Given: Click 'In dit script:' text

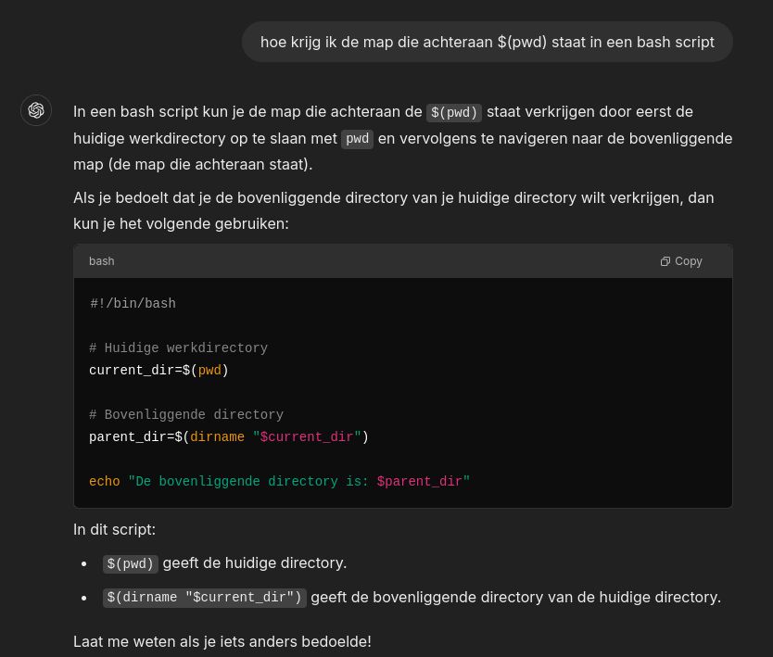Looking at the screenshot, I should (x=114, y=529).
